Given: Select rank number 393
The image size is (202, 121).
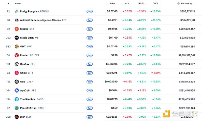Looking at the screenshot, I should tap(8, 38).
